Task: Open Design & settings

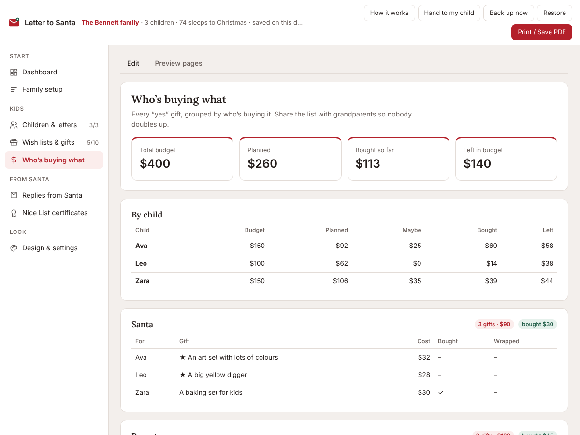Action: click(x=54, y=248)
